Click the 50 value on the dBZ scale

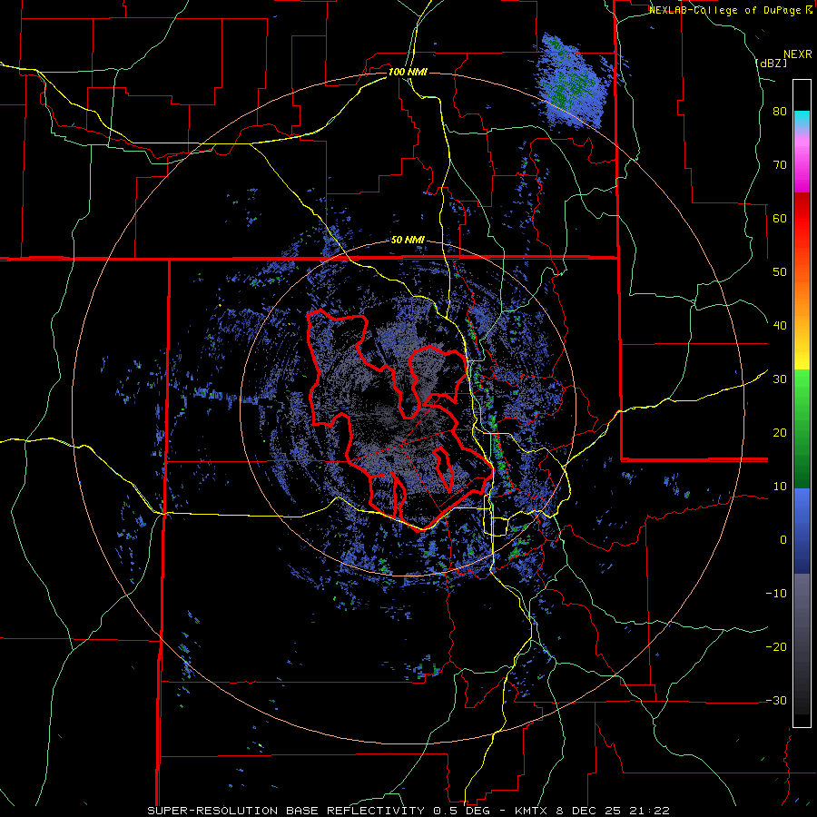[780, 272]
